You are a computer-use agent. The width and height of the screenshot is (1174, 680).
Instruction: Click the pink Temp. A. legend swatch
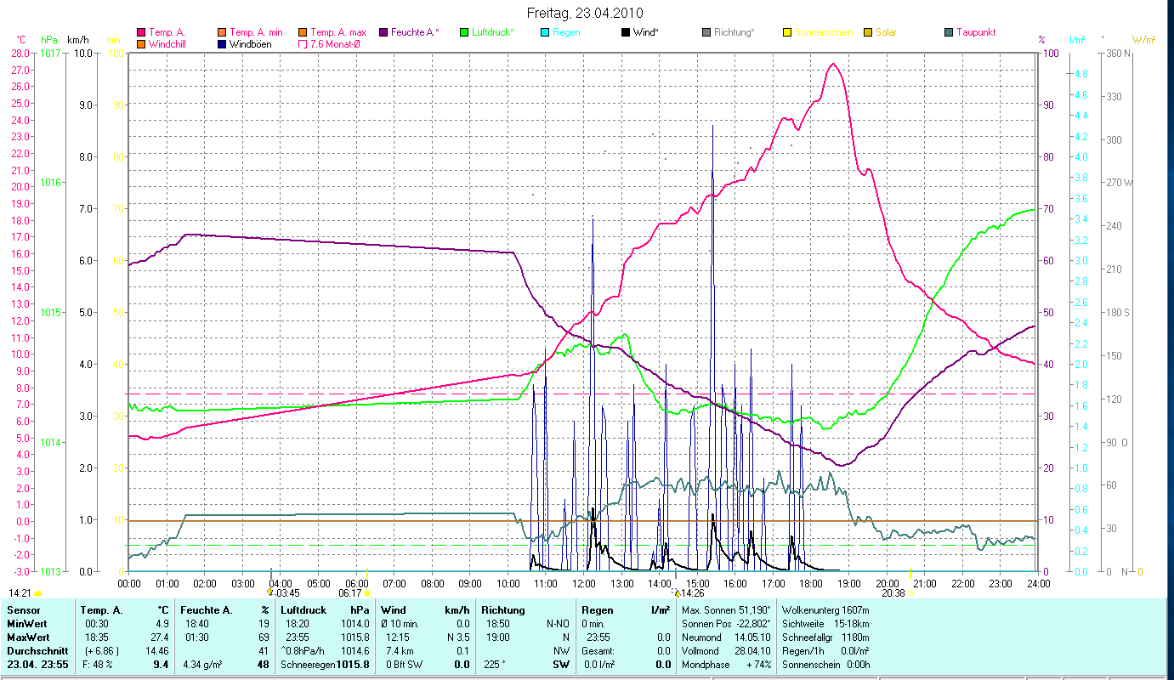coord(140,32)
